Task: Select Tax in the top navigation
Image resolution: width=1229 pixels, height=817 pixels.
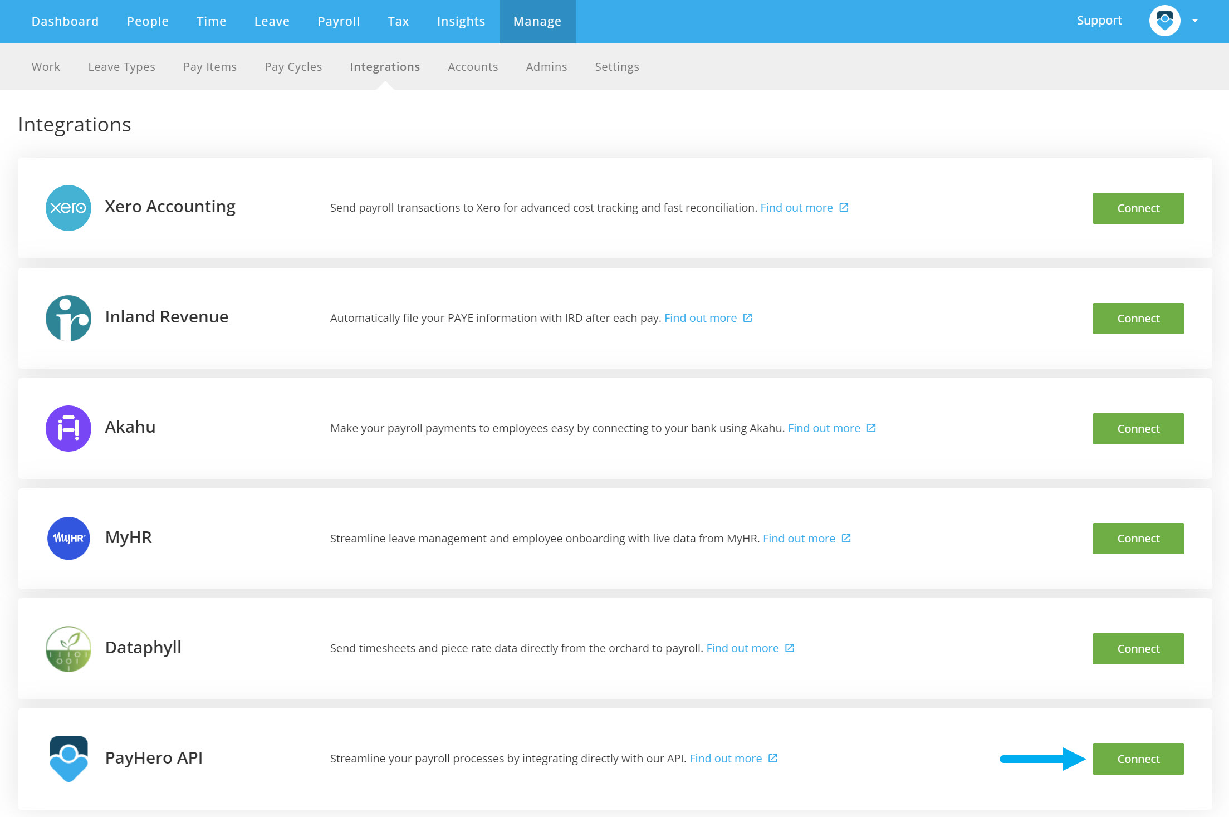Action: pos(398,21)
